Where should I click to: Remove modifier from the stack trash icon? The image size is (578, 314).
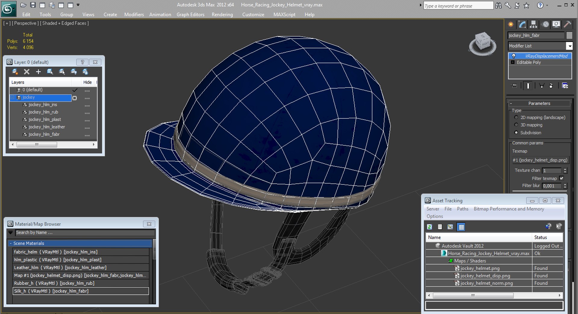551,86
